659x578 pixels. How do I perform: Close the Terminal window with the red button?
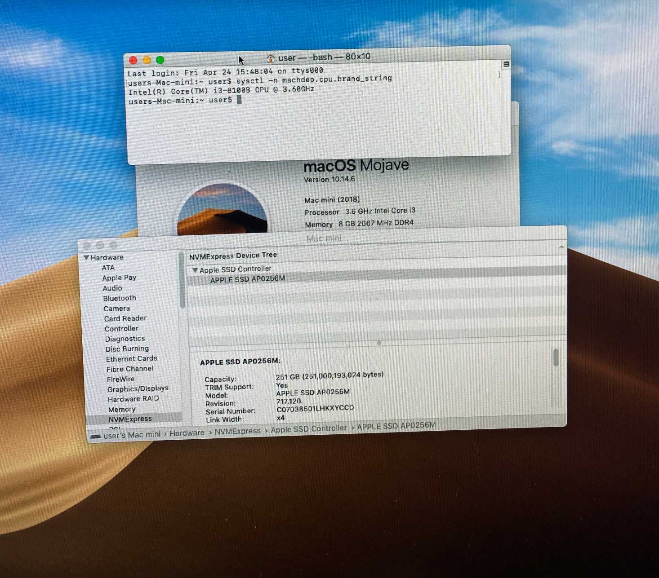(x=133, y=60)
